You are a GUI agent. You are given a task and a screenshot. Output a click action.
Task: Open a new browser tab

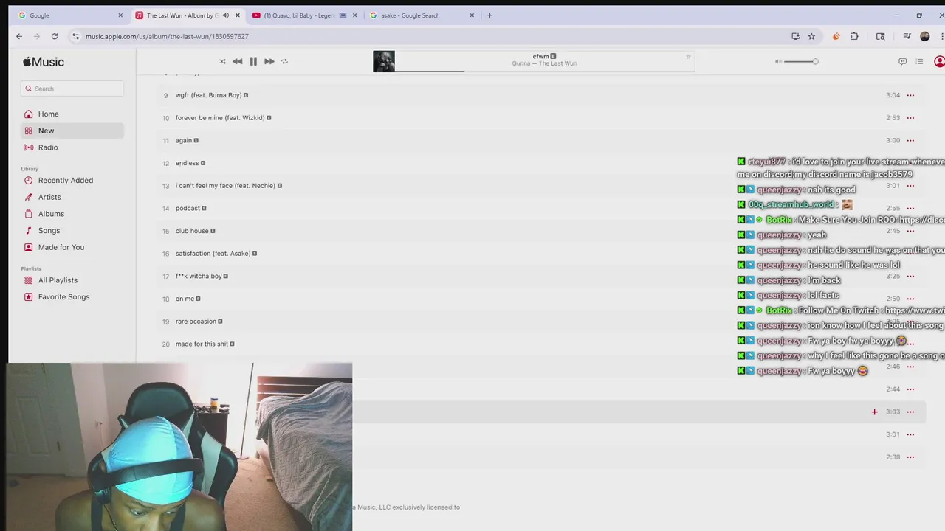coord(489,15)
